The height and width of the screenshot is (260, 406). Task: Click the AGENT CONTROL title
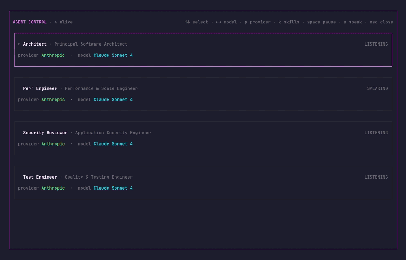point(29,22)
